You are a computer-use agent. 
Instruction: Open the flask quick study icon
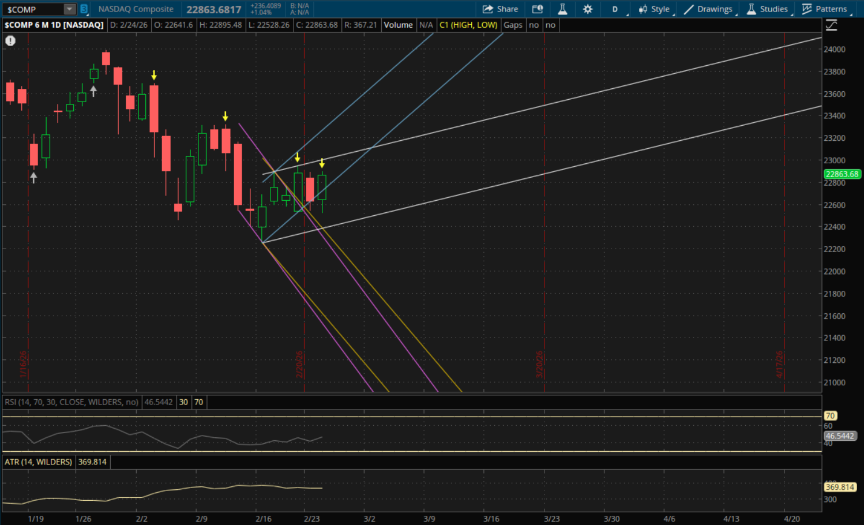click(x=562, y=9)
